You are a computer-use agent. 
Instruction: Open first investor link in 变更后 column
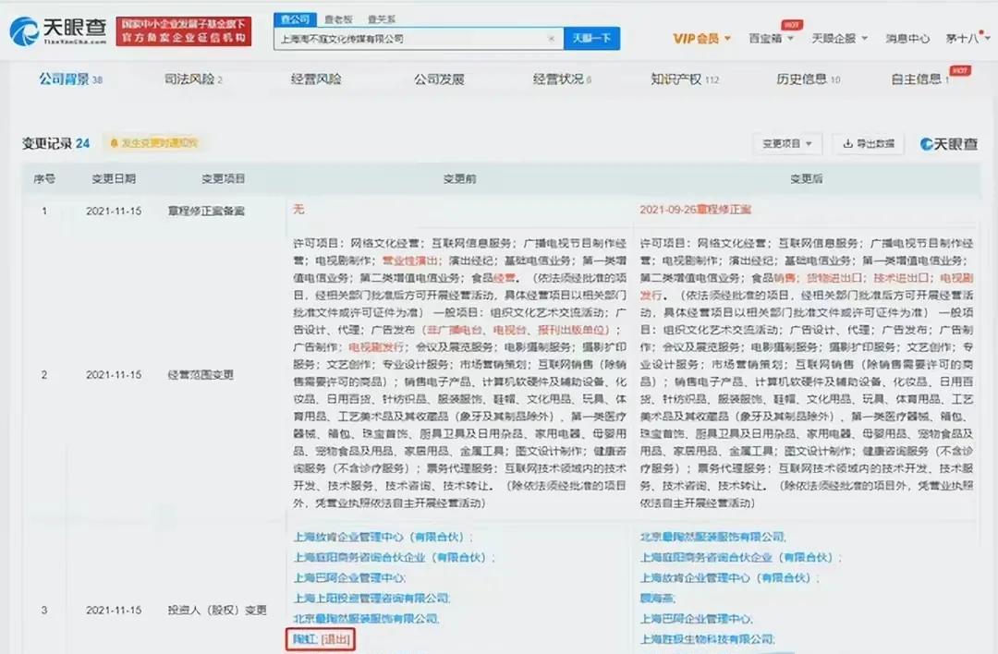(712, 537)
